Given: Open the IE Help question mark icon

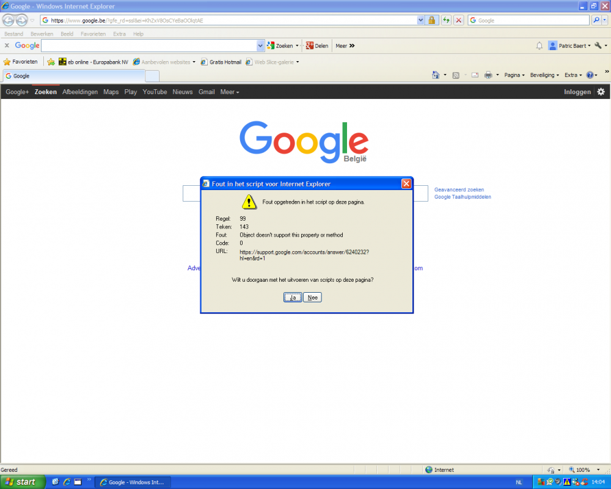Looking at the screenshot, I should (590, 75).
